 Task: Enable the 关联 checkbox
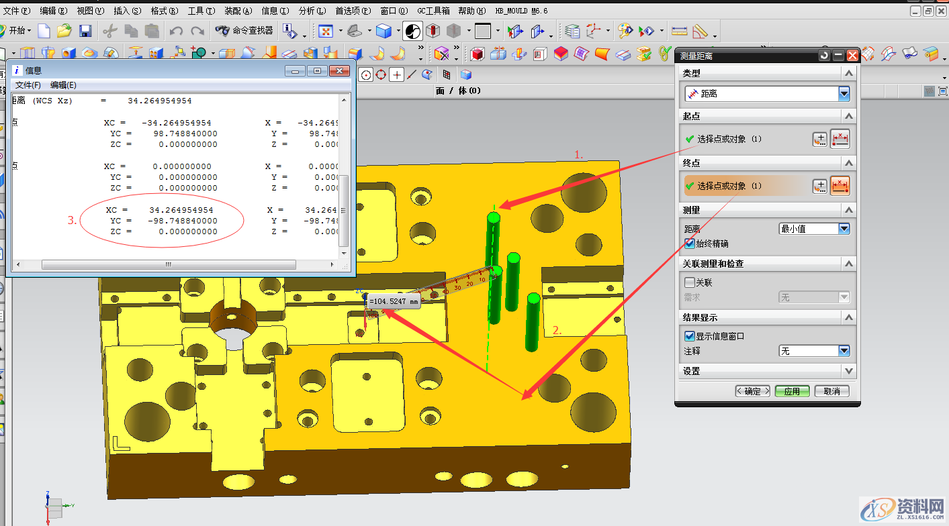(689, 282)
